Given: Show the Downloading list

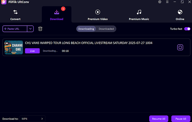Looking at the screenshot, I should pyautogui.click(x=86, y=29).
